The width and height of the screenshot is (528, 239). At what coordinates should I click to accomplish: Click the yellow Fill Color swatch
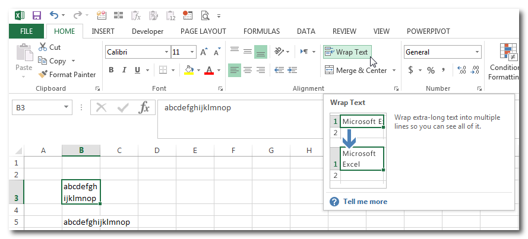click(189, 71)
